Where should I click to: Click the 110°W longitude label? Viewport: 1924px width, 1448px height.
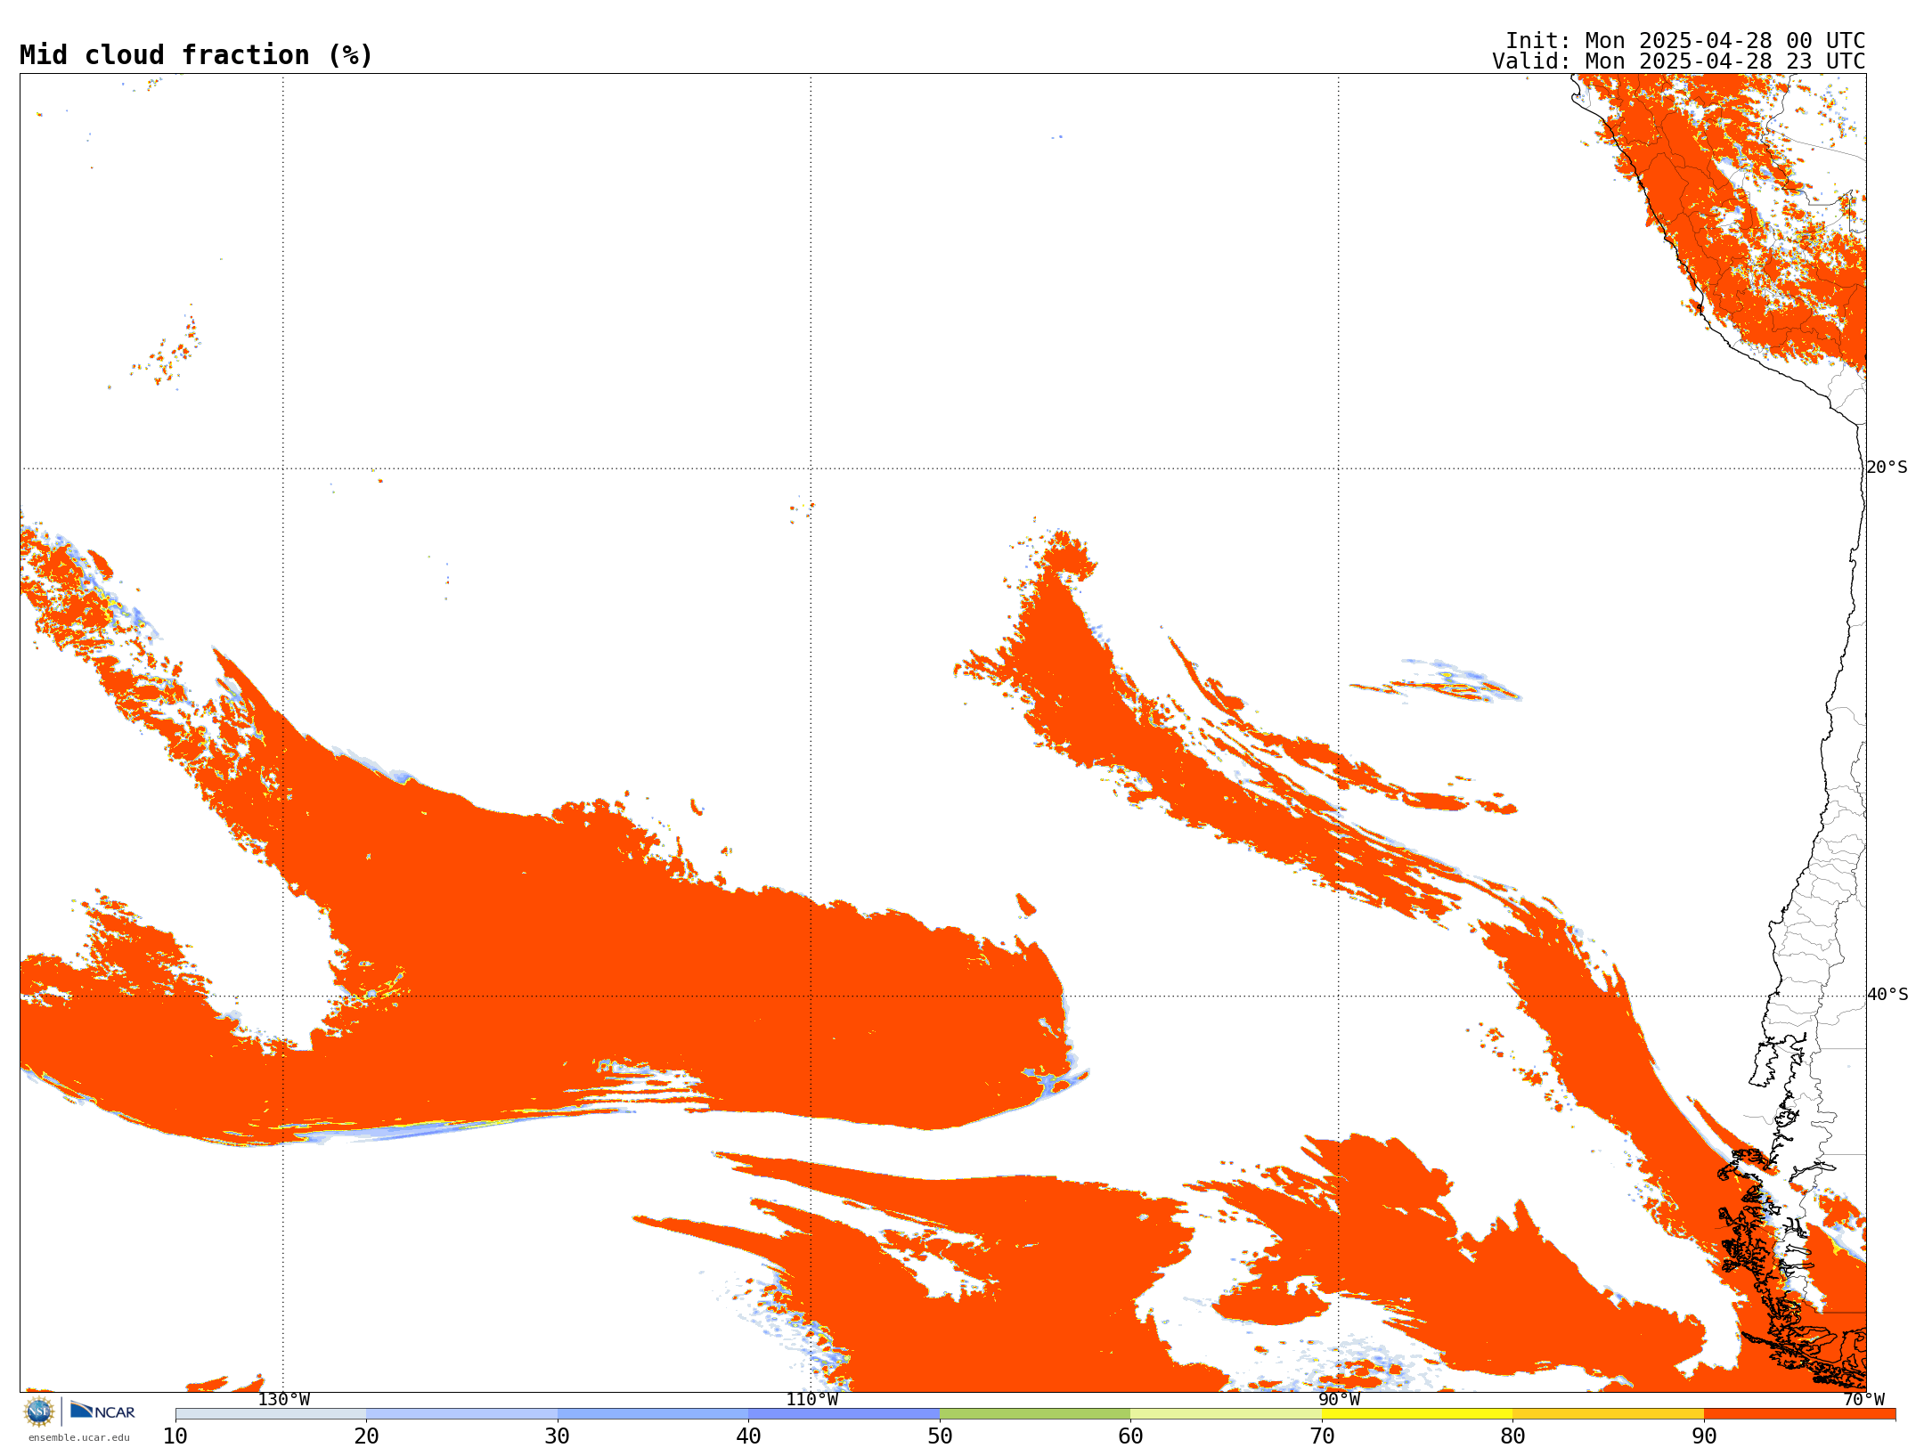pyautogui.click(x=811, y=1400)
